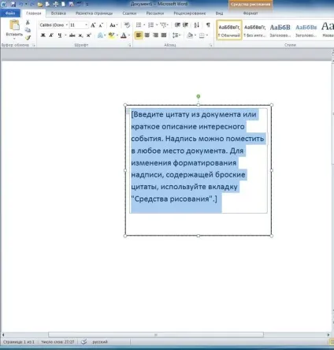Click the text box bottom-right resize handle

(x=272, y=236)
